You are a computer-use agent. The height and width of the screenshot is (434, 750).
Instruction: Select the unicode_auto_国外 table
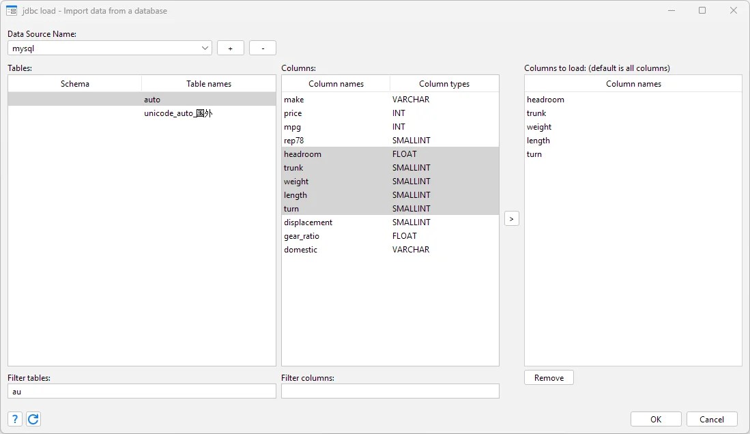click(178, 113)
